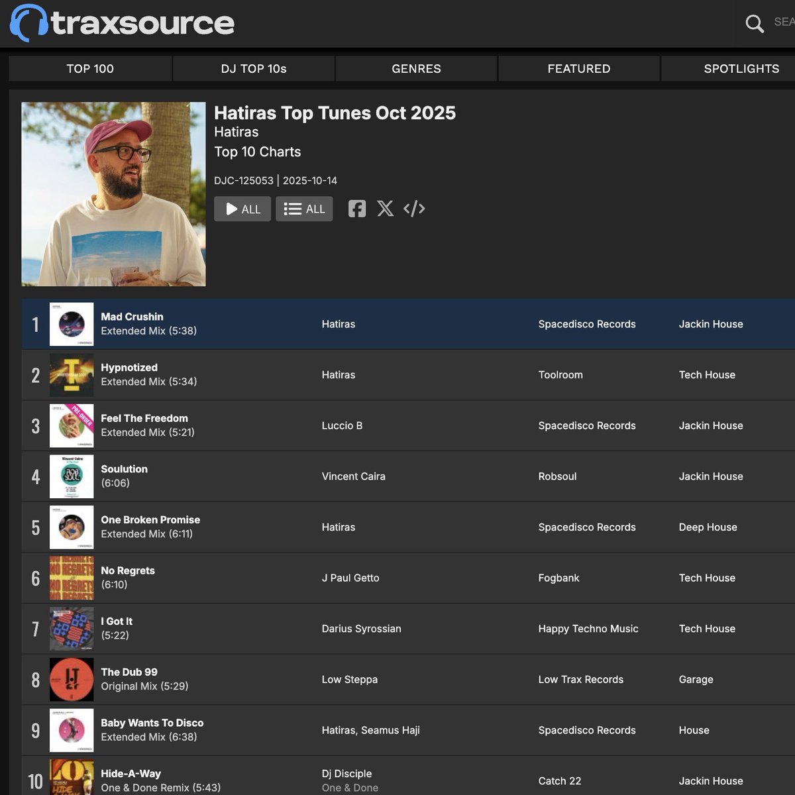This screenshot has width=795, height=795.
Task: Open Jackin House genre on Soulution row
Action: [x=711, y=476]
